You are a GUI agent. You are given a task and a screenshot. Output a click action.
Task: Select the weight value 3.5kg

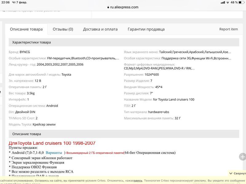tap(31, 93)
